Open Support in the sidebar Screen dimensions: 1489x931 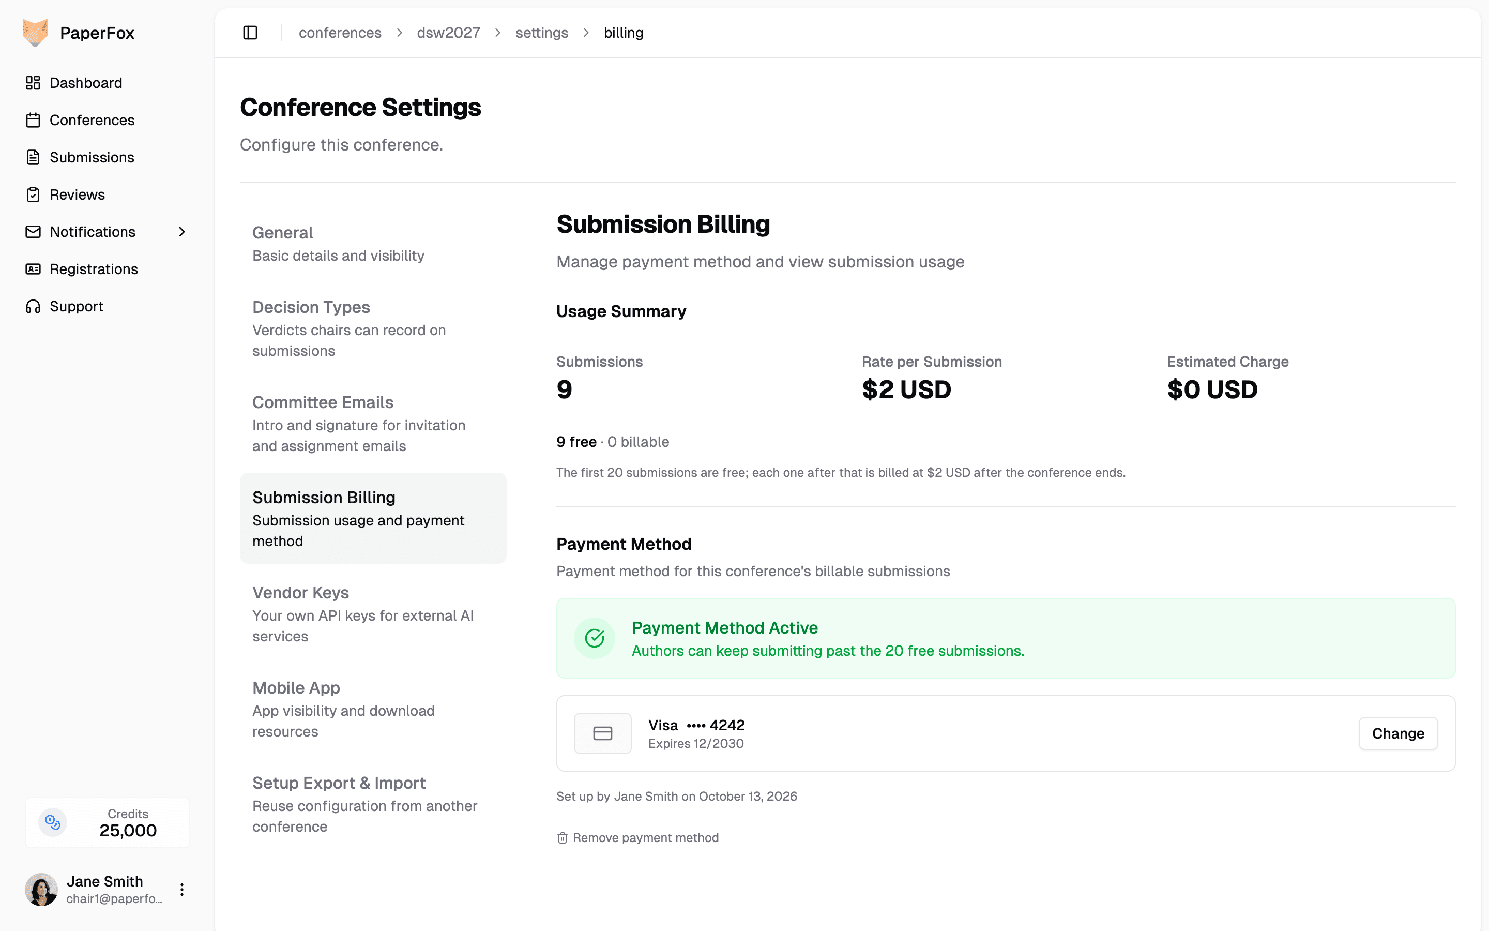[107, 306]
